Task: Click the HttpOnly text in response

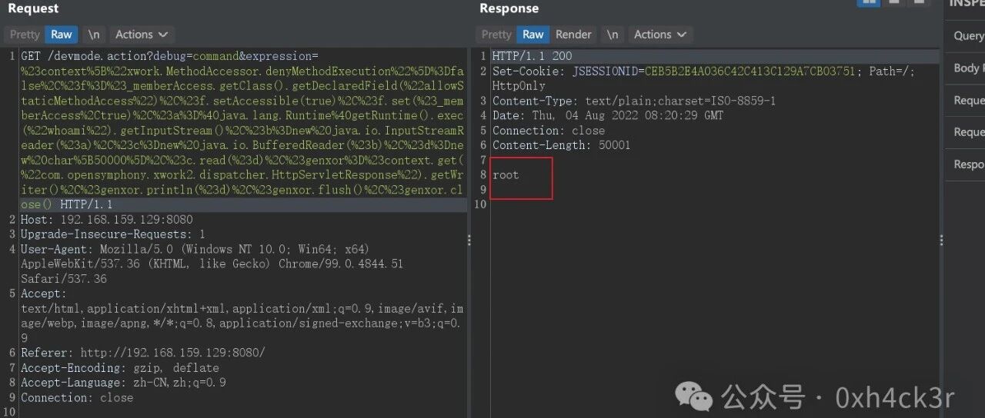Action: (519, 86)
